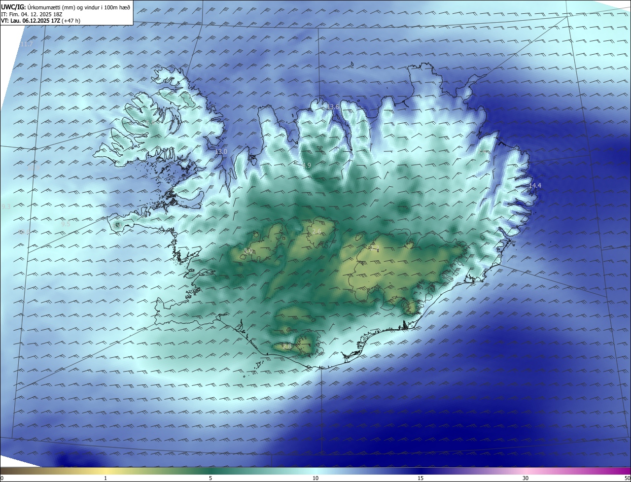Click the 50 tick on the color scale
Viewport: 631px width, 482px height.
click(627, 478)
